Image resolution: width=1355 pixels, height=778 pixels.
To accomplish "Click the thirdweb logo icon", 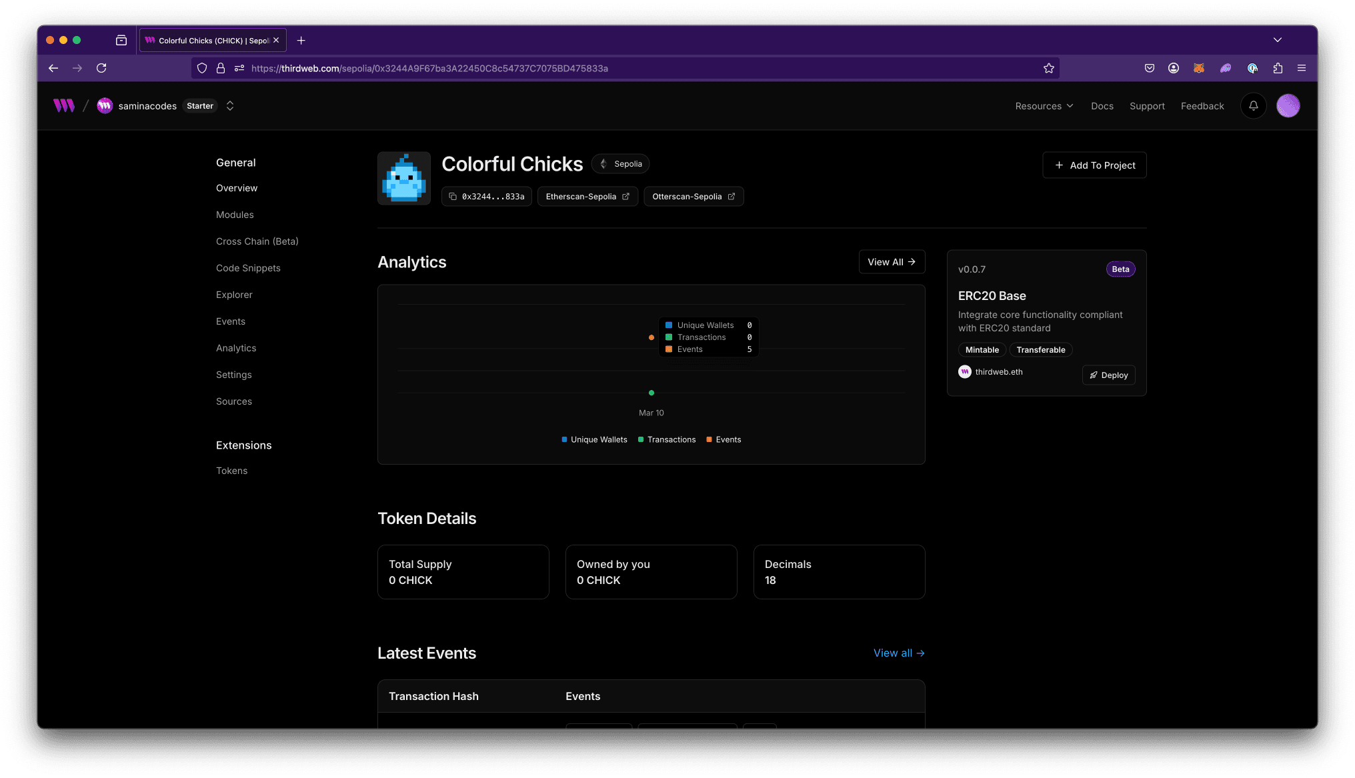I will point(64,105).
